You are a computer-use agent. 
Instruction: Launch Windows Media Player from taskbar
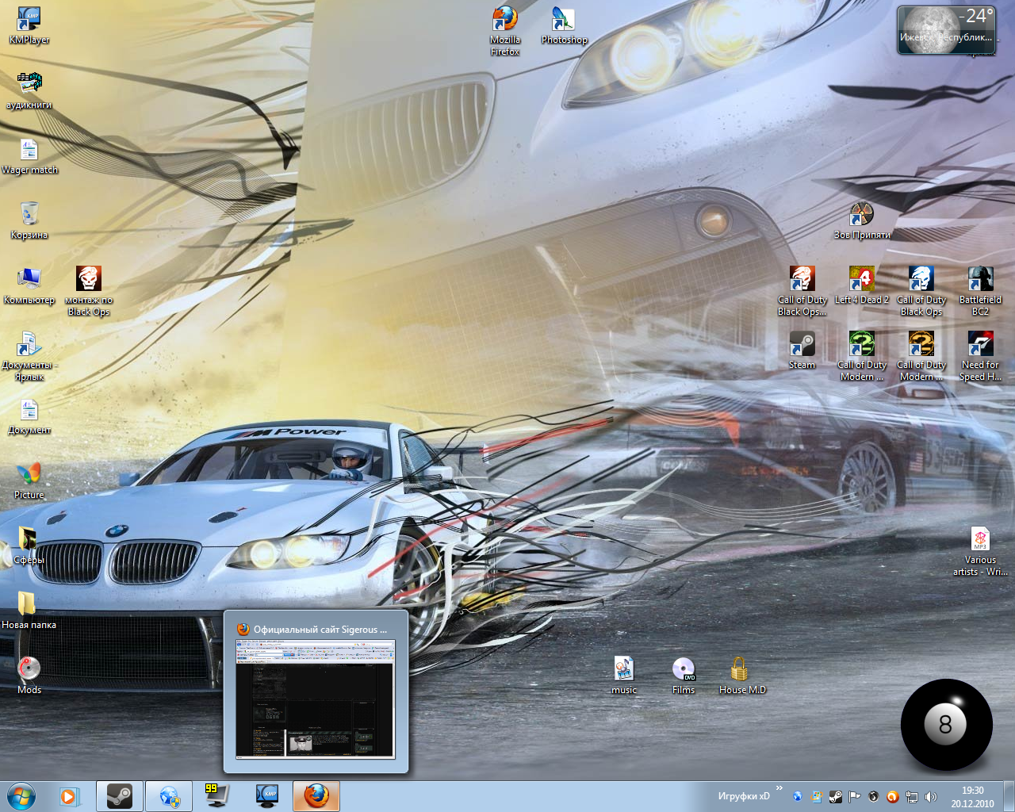point(70,795)
